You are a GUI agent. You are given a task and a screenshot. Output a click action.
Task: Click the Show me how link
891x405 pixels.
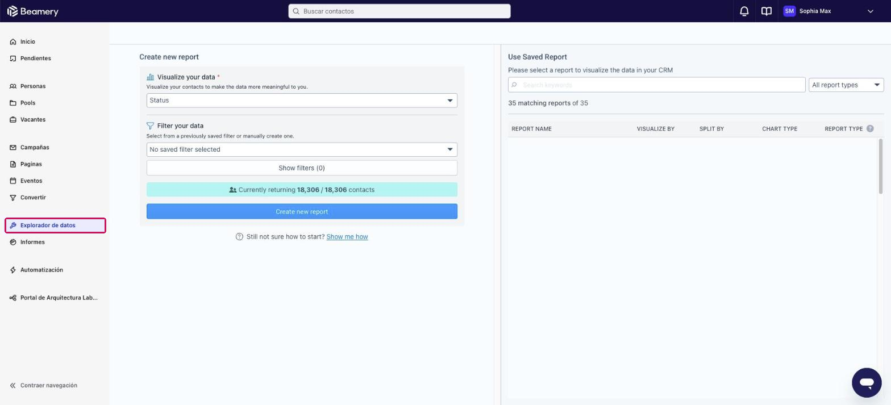click(347, 237)
